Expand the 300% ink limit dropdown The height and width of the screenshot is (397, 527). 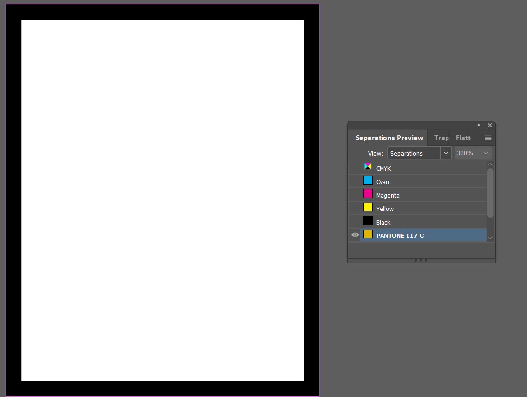(x=485, y=153)
